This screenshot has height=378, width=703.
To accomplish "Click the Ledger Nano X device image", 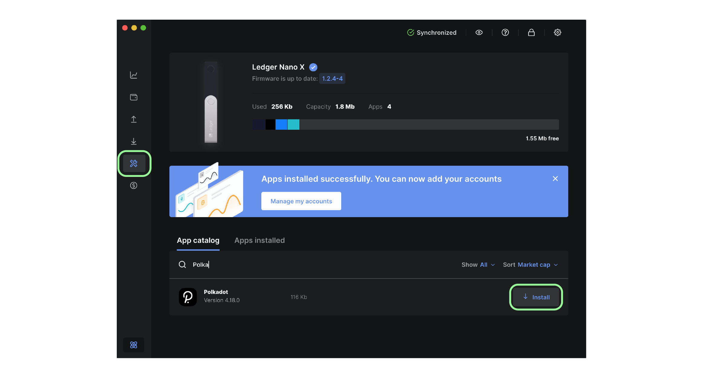I will point(211,102).
